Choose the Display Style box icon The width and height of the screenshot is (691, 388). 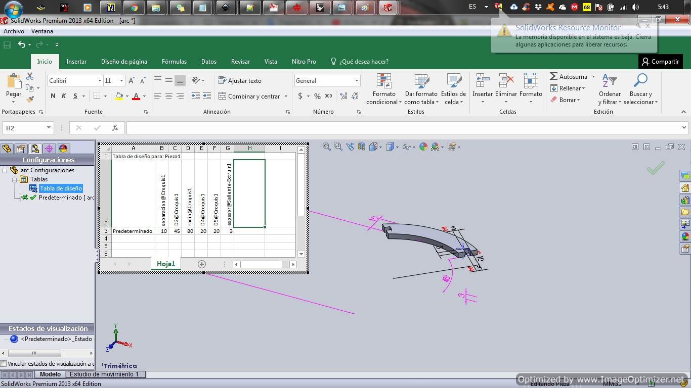pos(390,147)
